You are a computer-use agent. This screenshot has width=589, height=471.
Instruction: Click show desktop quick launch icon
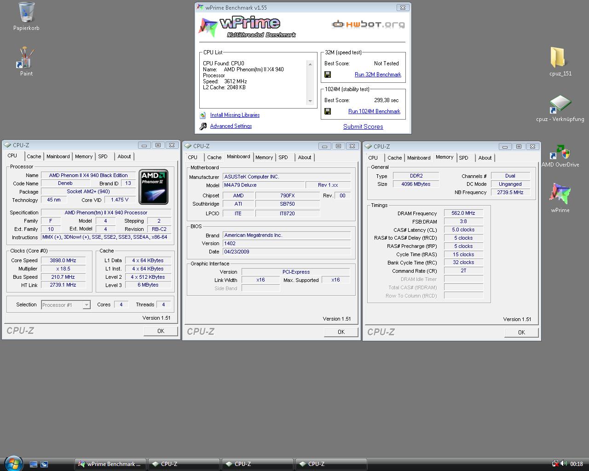point(33,464)
